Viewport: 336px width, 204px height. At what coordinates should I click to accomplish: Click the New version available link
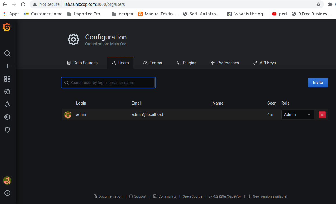(x=267, y=196)
